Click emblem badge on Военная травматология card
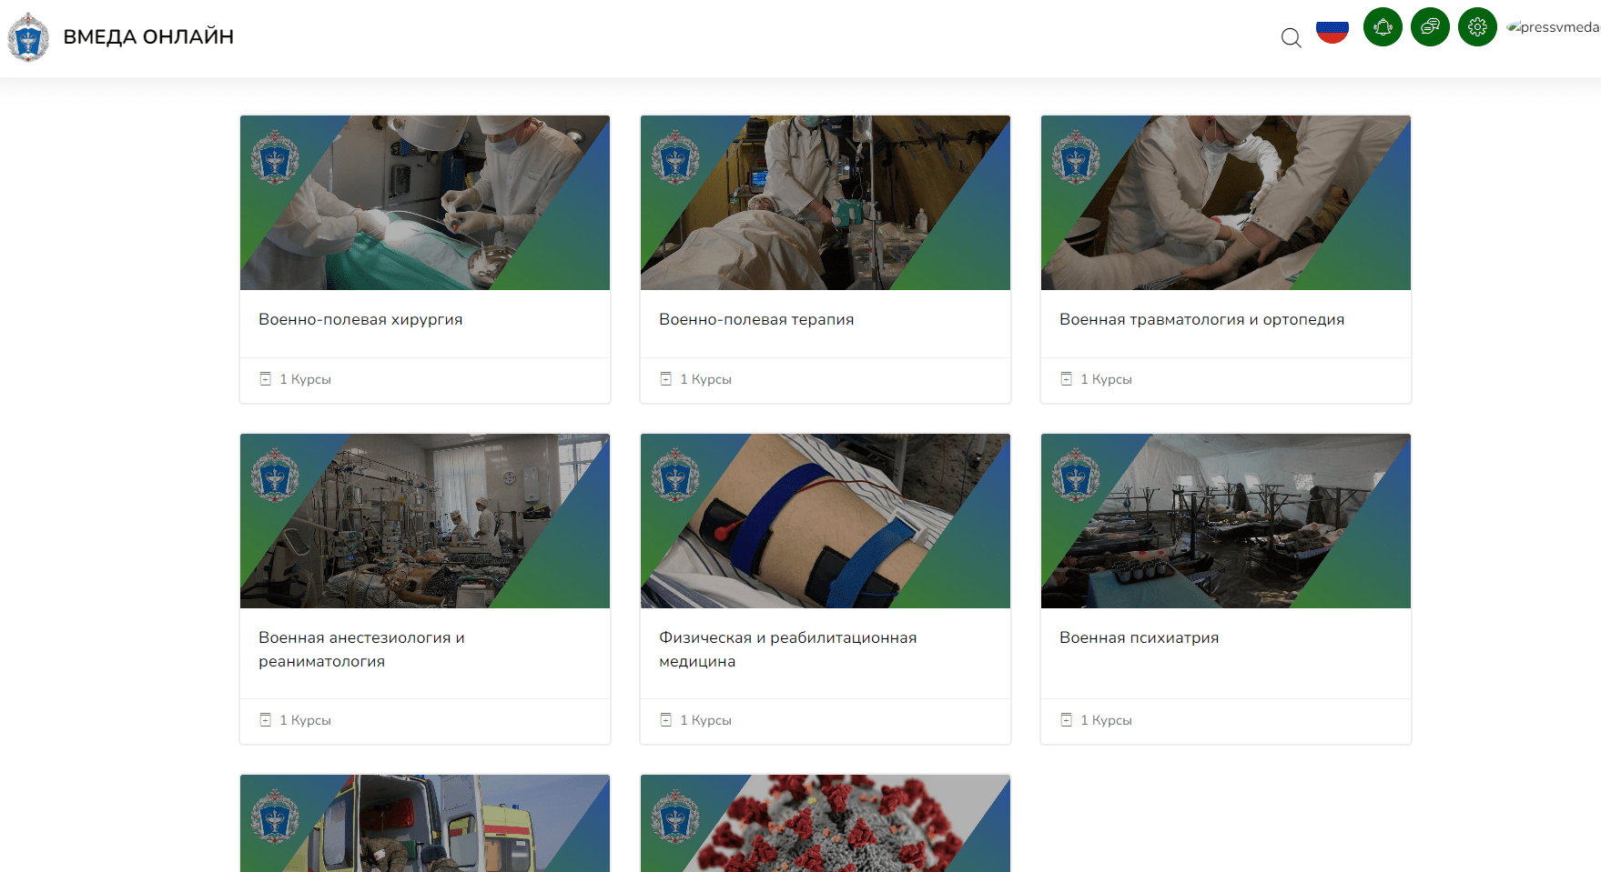This screenshot has width=1601, height=872. tap(1076, 157)
